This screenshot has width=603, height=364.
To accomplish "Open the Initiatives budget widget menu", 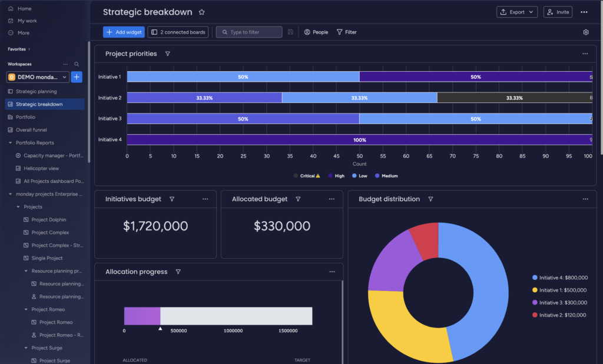I will [x=206, y=199].
